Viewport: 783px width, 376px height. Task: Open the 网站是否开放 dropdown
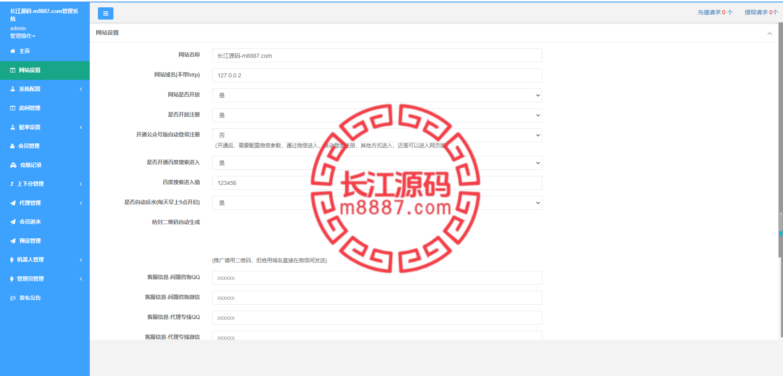(x=377, y=95)
